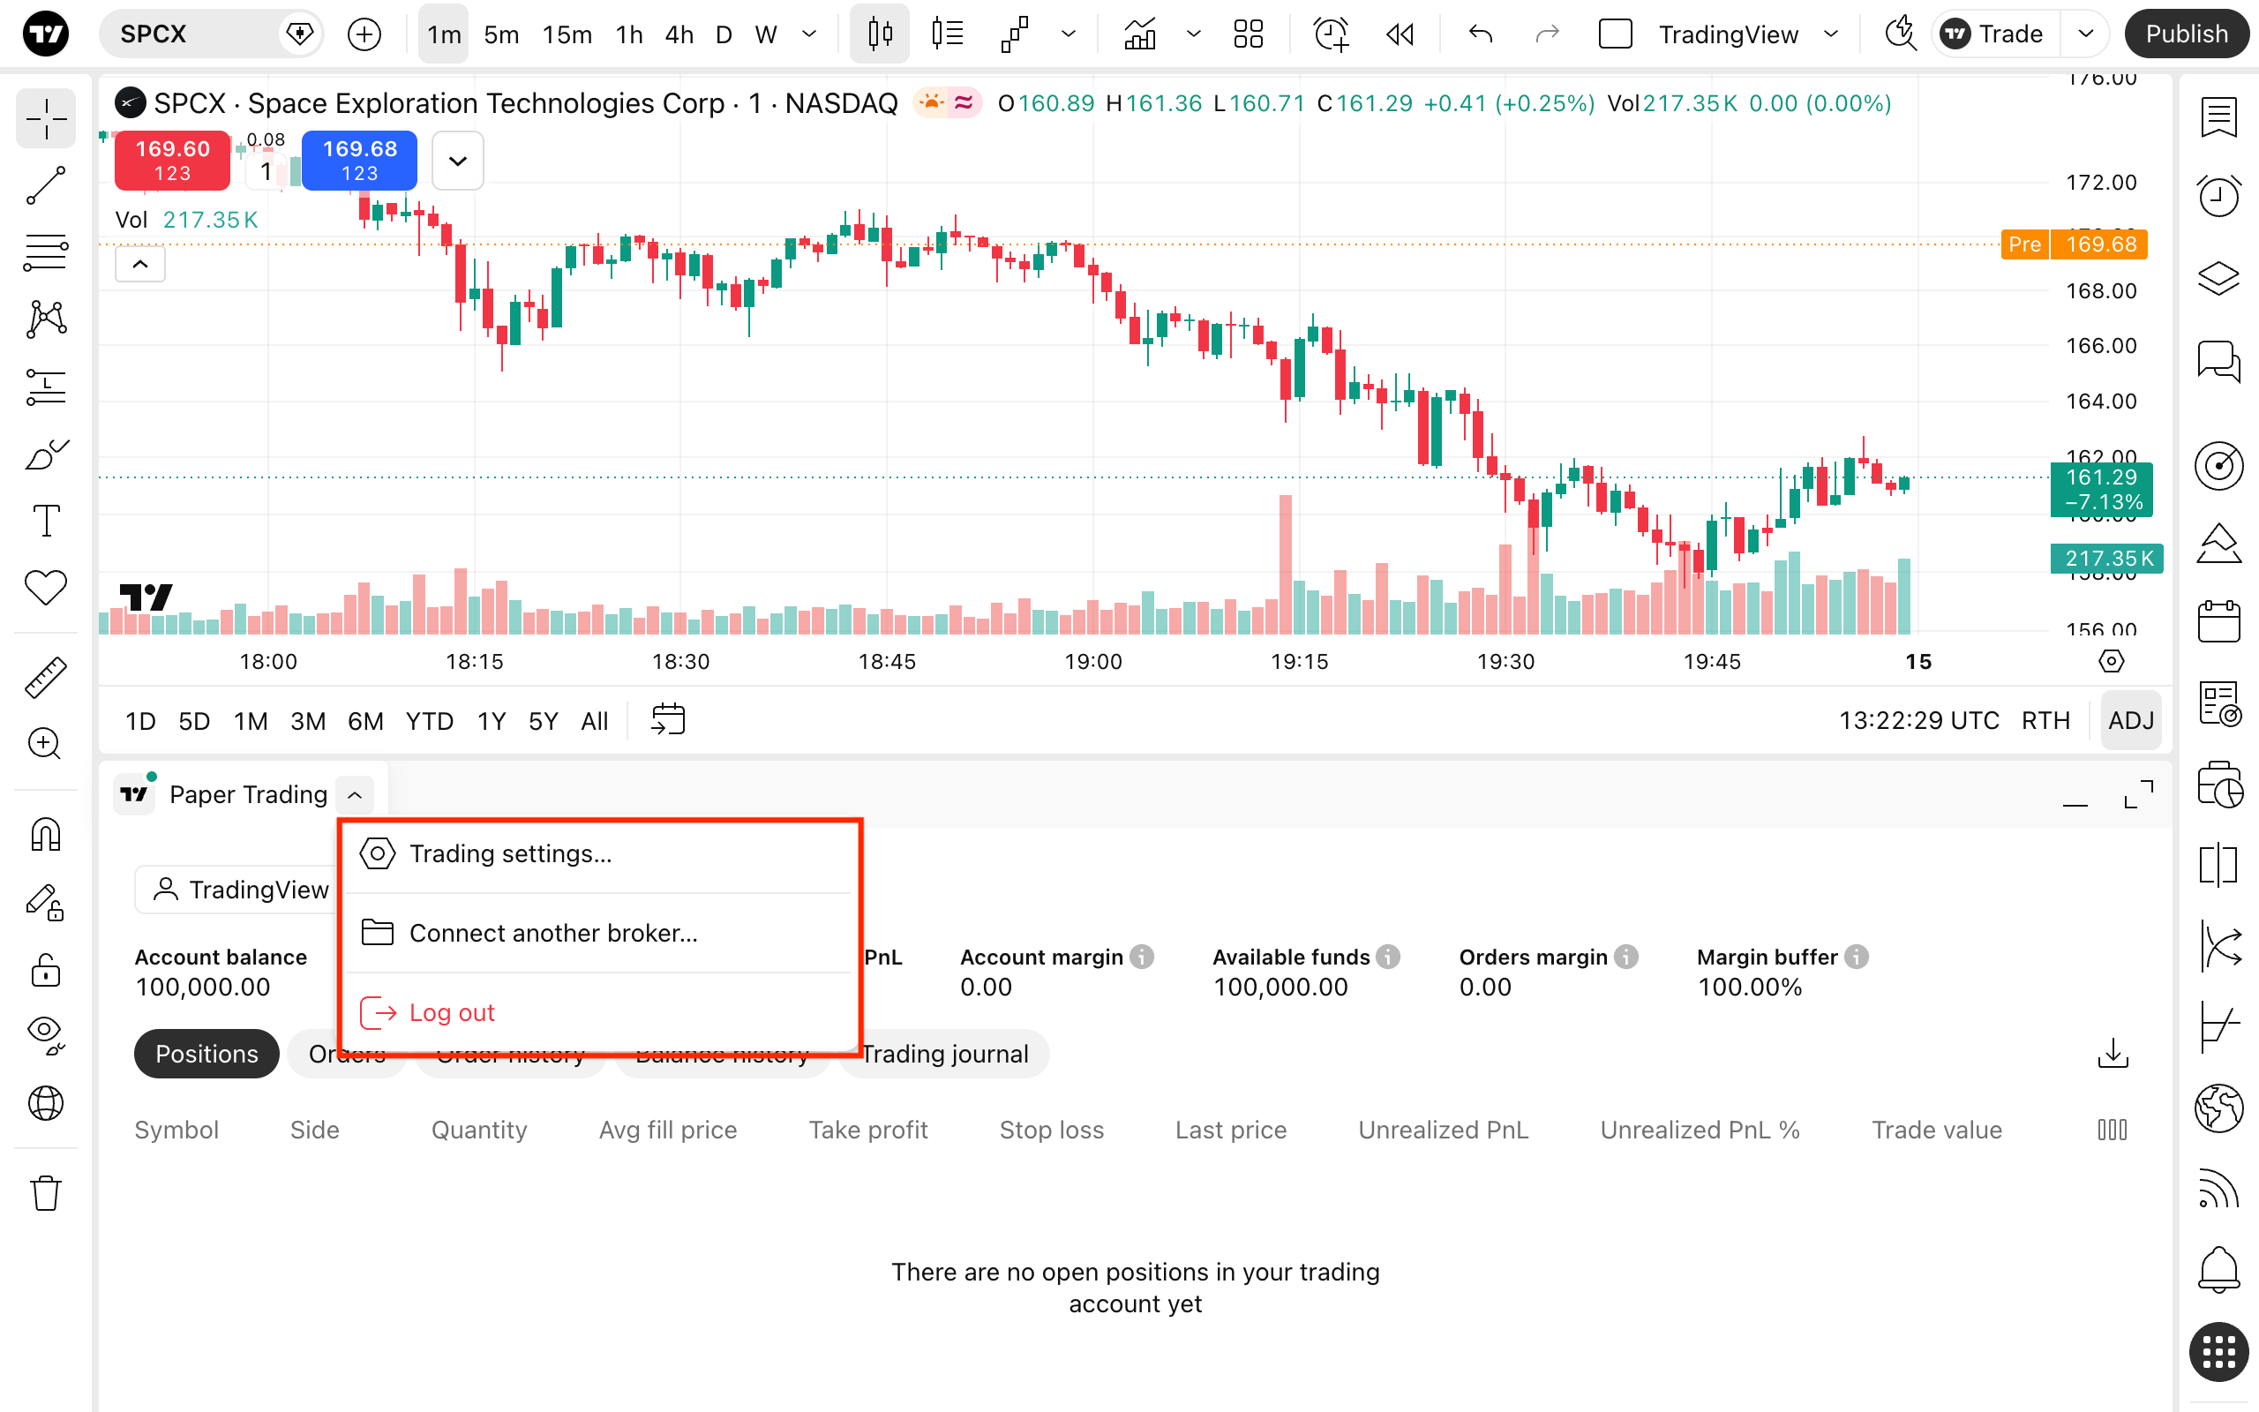Toggle hide all drawings eye icon
The image size is (2259, 1412).
point(46,1034)
